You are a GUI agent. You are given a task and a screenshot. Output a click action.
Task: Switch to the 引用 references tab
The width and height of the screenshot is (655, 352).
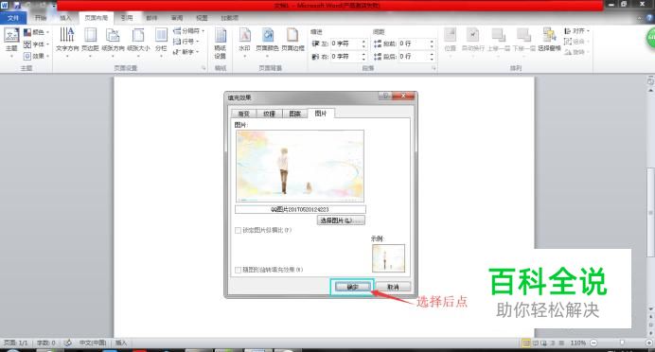(x=127, y=18)
